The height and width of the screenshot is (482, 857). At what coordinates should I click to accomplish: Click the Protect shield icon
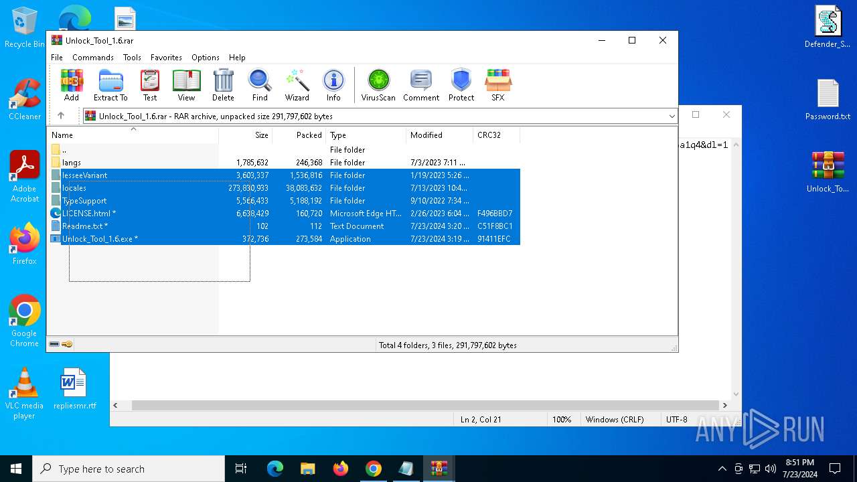point(461,85)
